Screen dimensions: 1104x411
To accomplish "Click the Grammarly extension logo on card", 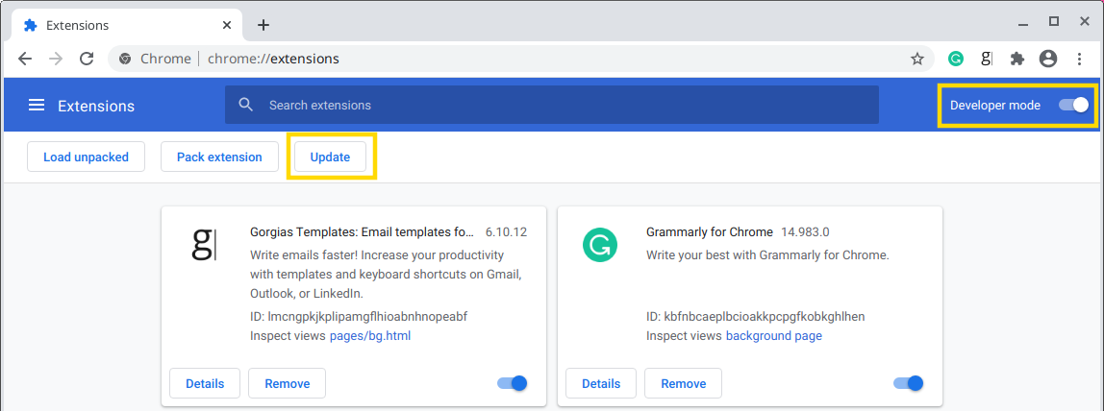I will [x=600, y=245].
